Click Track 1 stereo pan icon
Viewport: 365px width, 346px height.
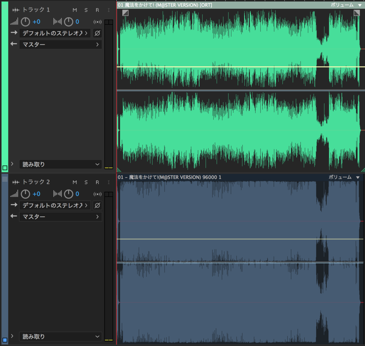pyautogui.click(x=57, y=22)
